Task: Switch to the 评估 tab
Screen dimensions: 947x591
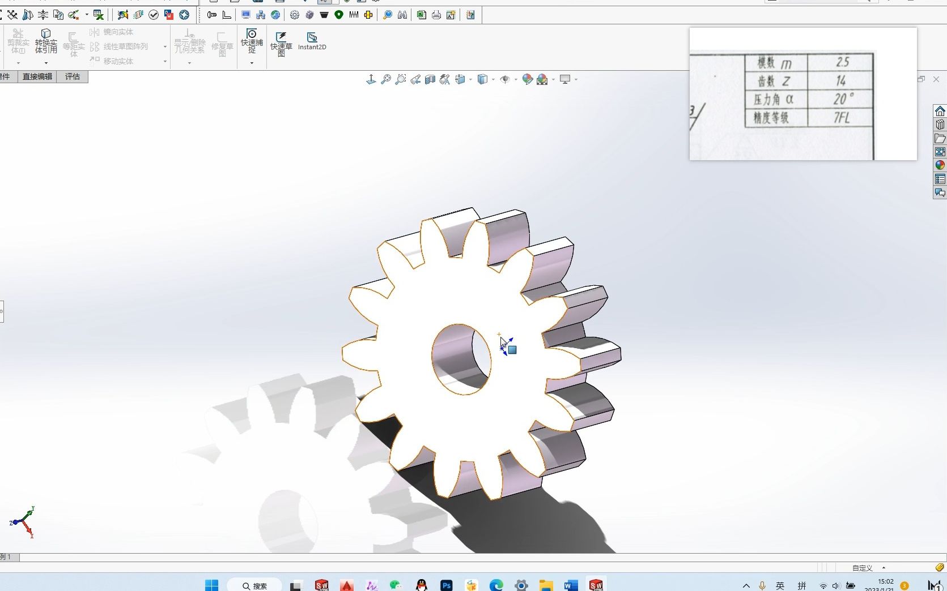Action: (73, 76)
